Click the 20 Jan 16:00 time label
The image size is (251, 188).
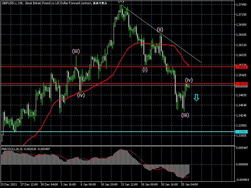[169, 185]
